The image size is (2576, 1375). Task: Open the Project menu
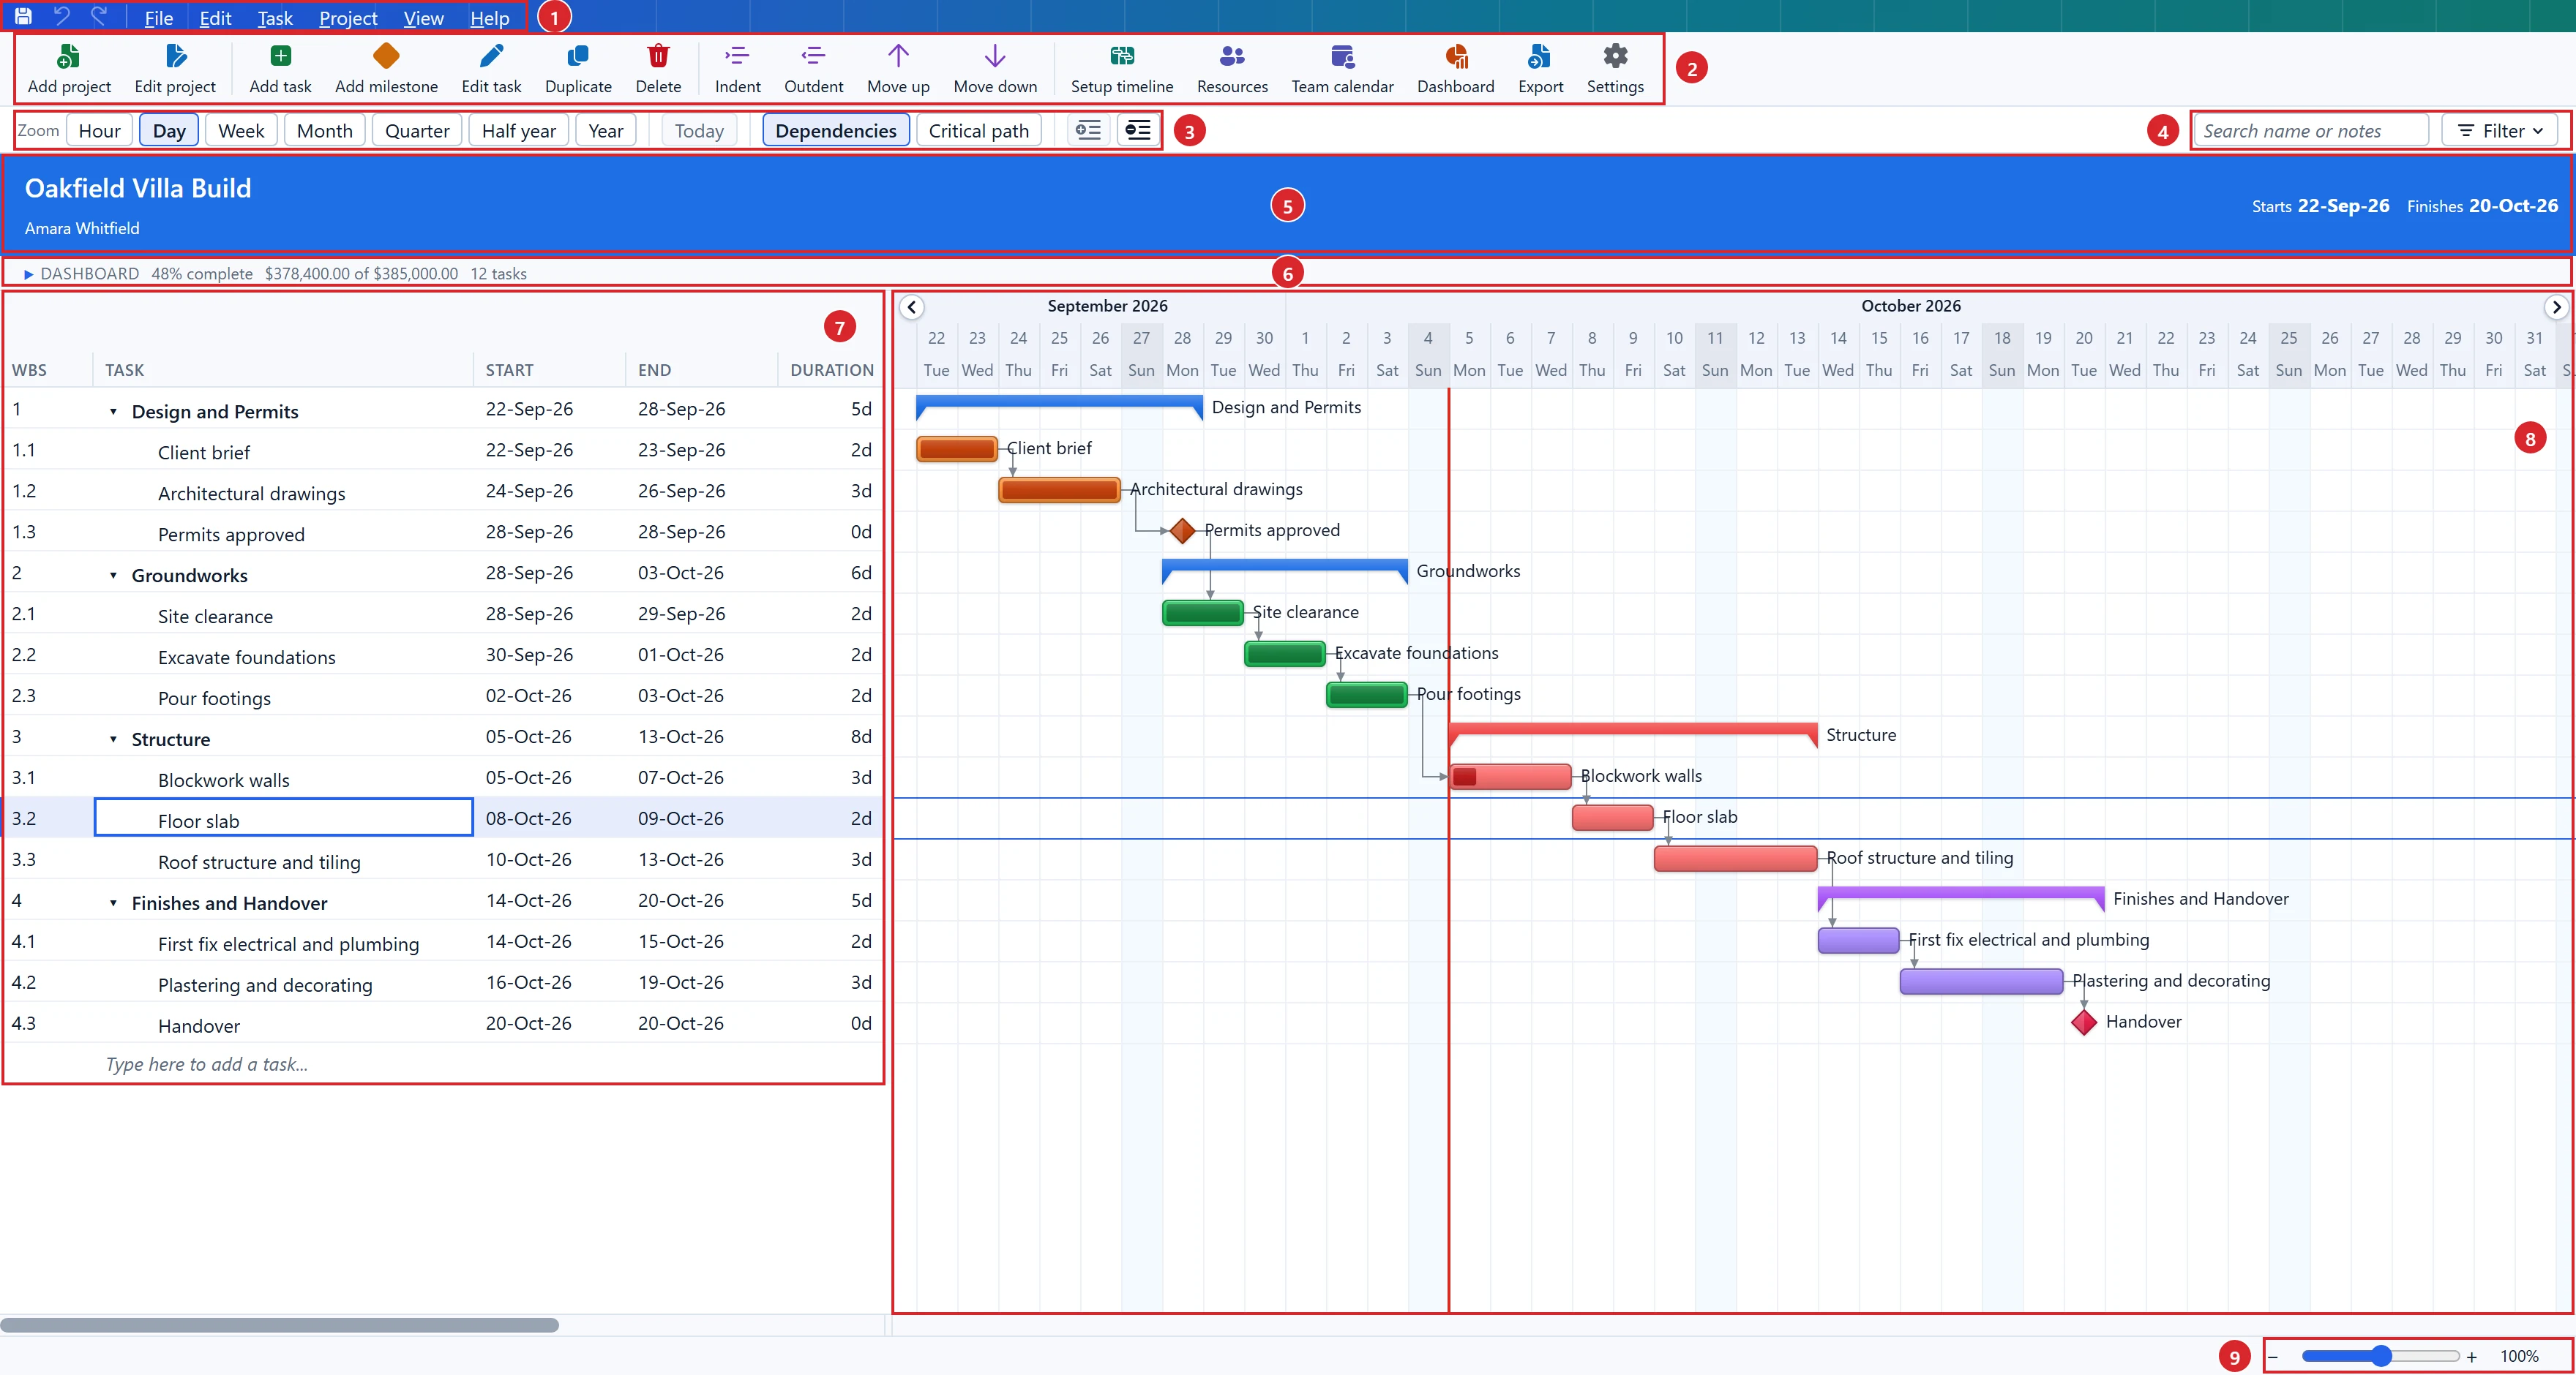point(348,18)
